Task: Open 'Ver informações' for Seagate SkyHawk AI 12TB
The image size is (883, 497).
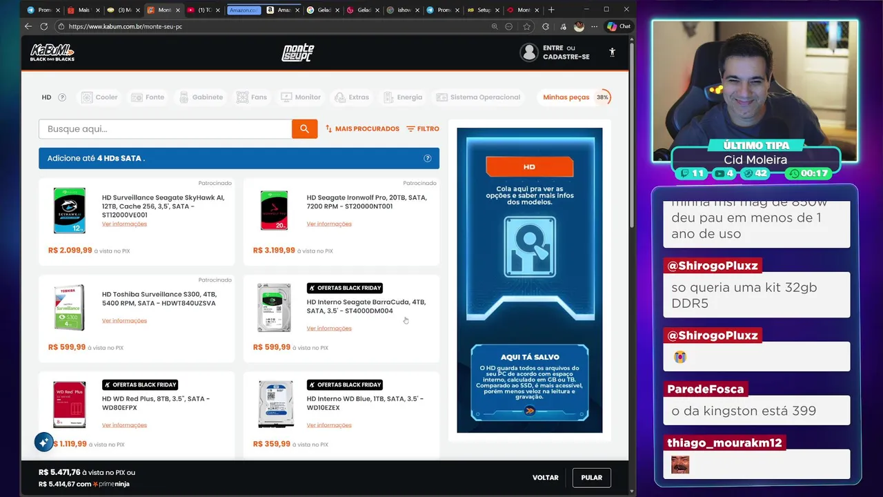Action: (124, 224)
